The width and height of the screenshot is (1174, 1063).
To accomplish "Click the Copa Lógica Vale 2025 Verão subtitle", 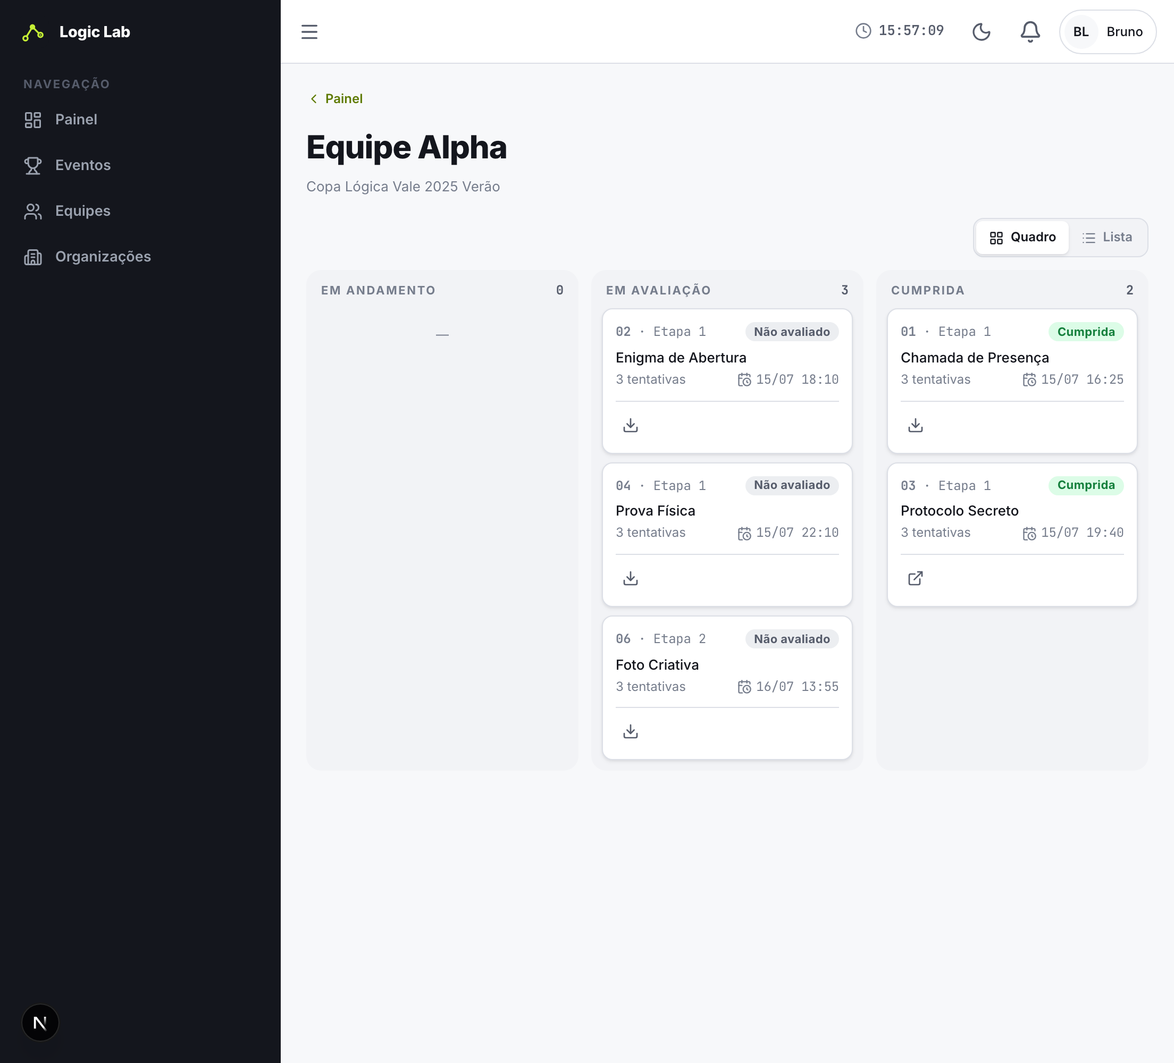I will (x=403, y=186).
